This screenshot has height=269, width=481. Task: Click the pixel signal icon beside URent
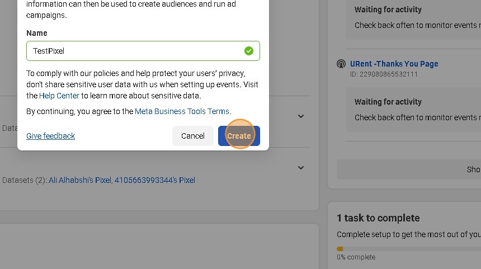pos(341,64)
